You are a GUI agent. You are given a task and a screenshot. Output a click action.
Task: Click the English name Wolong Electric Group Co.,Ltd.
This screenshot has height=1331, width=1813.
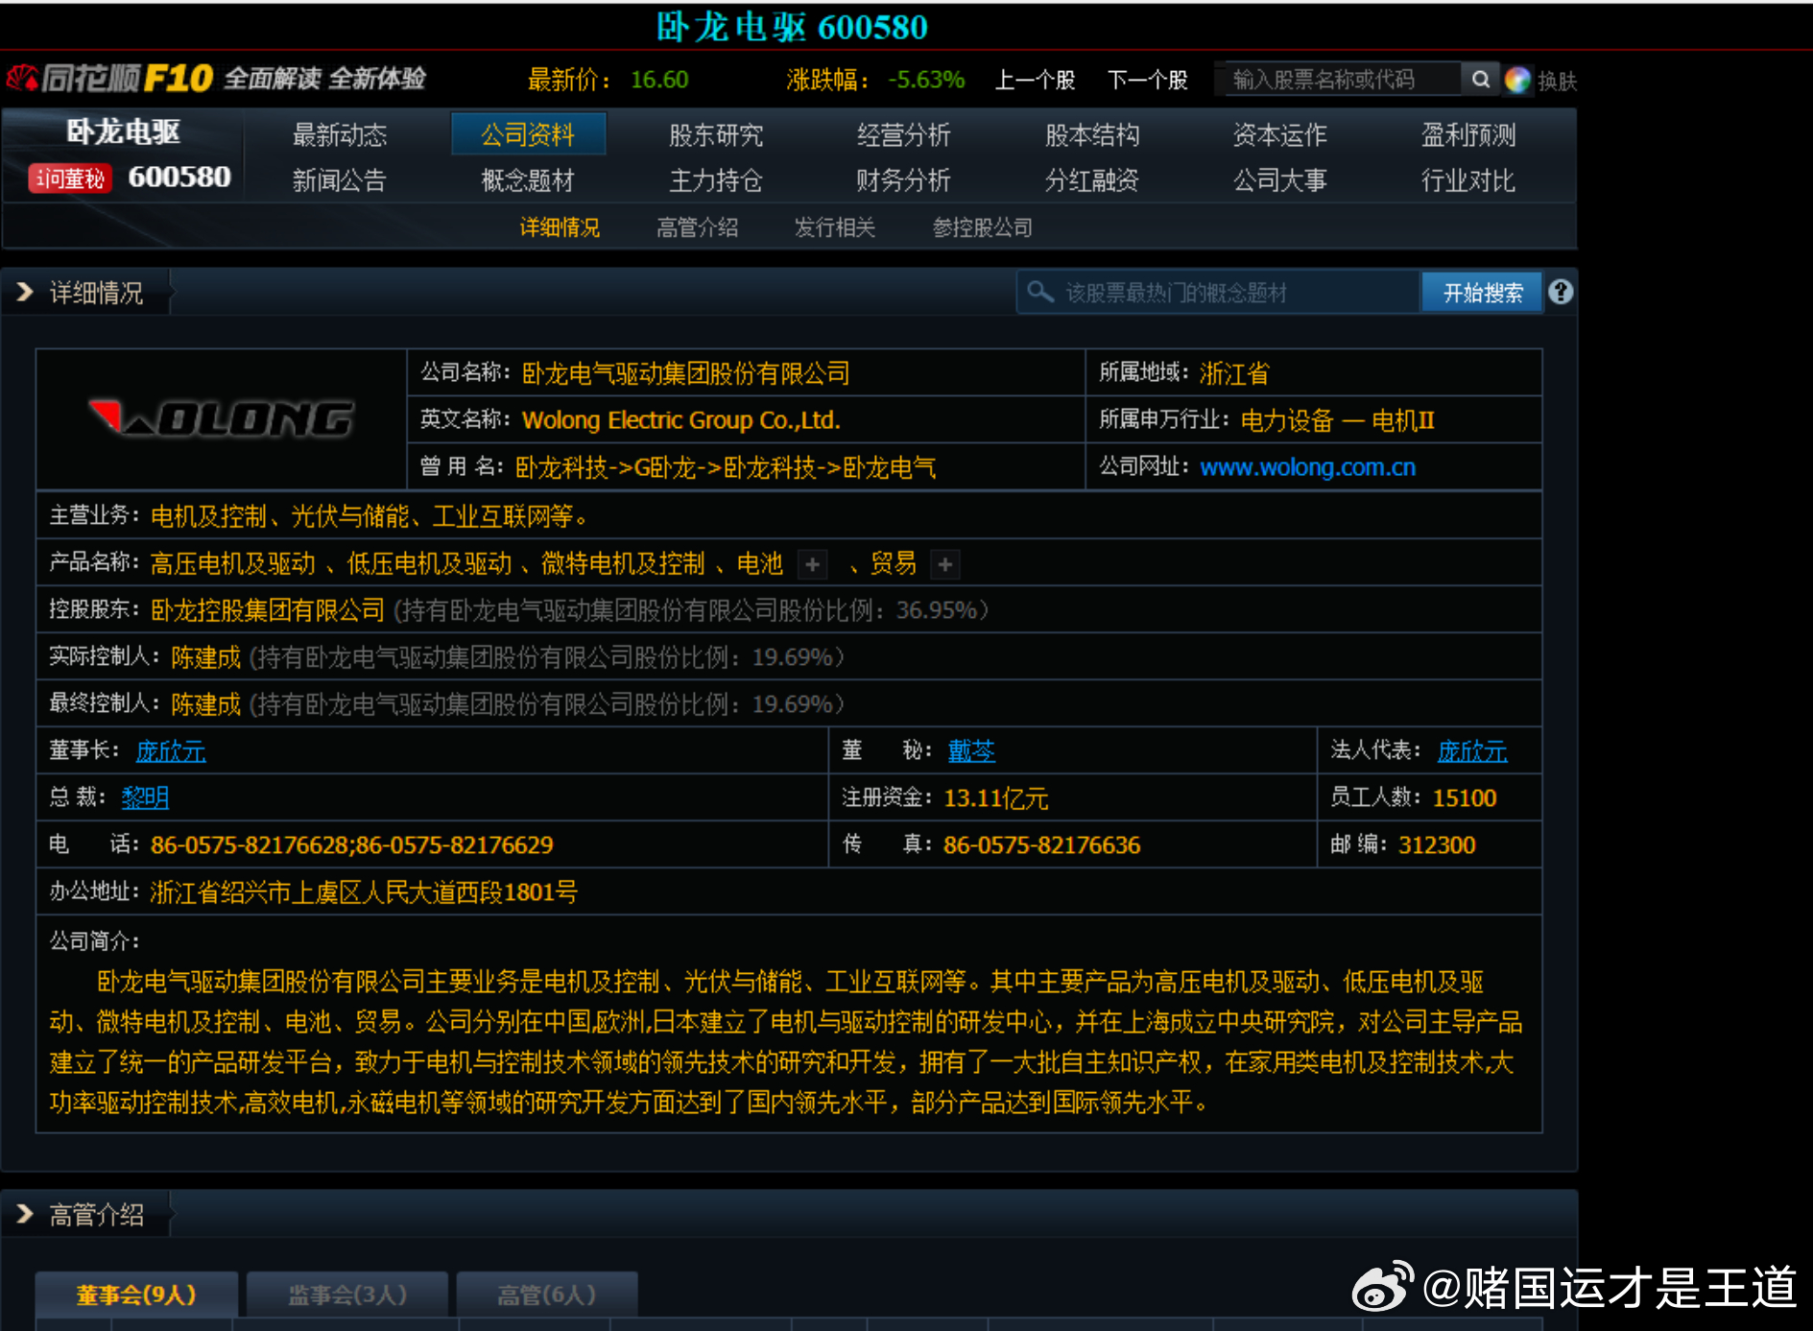point(680,420)
